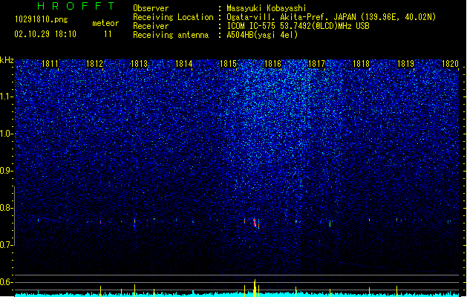Click the 0.9 kHz frequency axis label
467x297 pixels.
(7, 171)
